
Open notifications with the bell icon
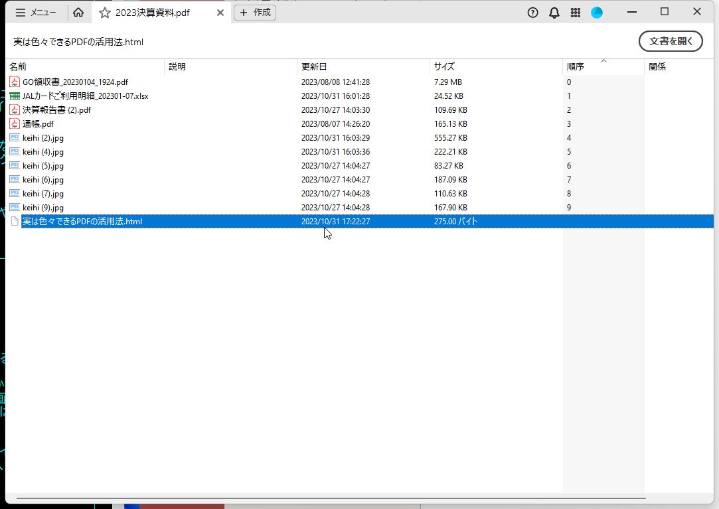[x=554, y=12]
